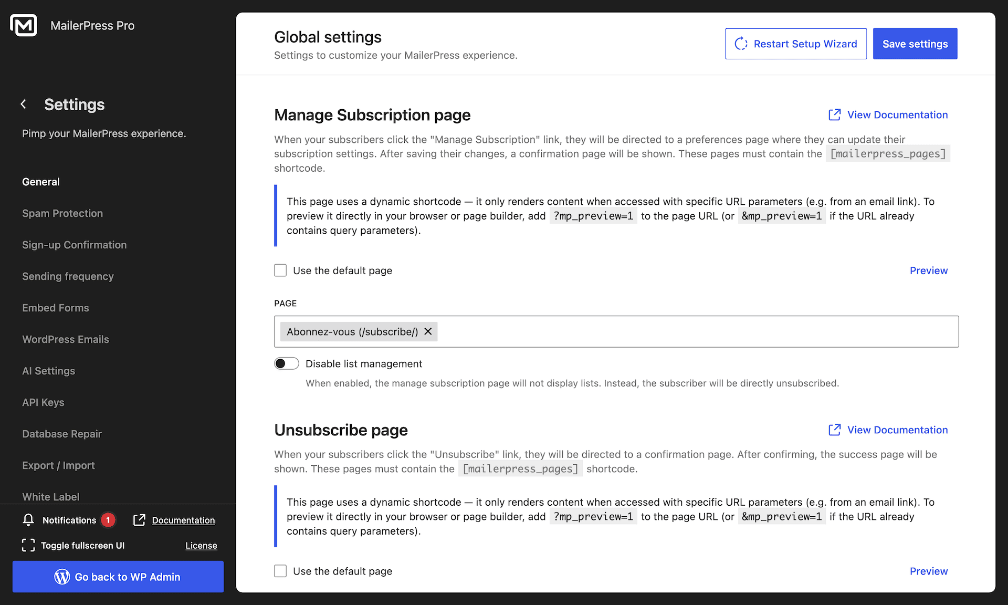The image size is (1008, 605).
Task: Open WordPress Emails settings
Action: (x=66, y=339)
